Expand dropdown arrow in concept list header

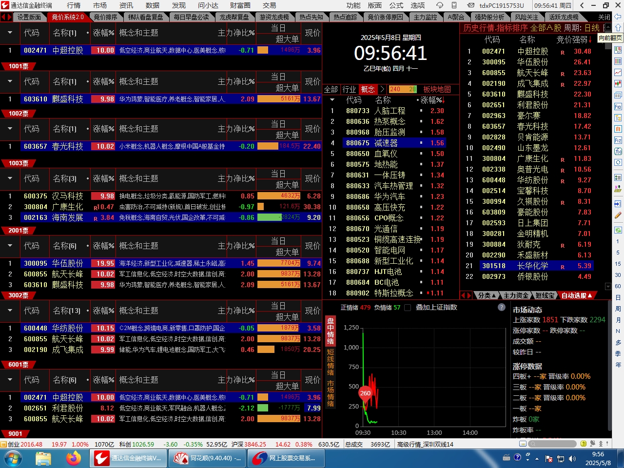(x=332, y=100)
